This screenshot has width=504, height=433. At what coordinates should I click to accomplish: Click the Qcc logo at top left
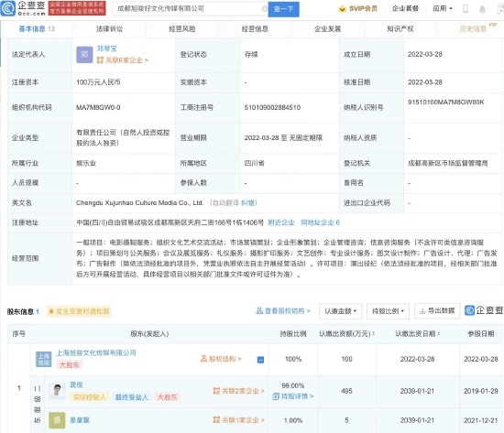pyautogui.click(x=23, y=8)
